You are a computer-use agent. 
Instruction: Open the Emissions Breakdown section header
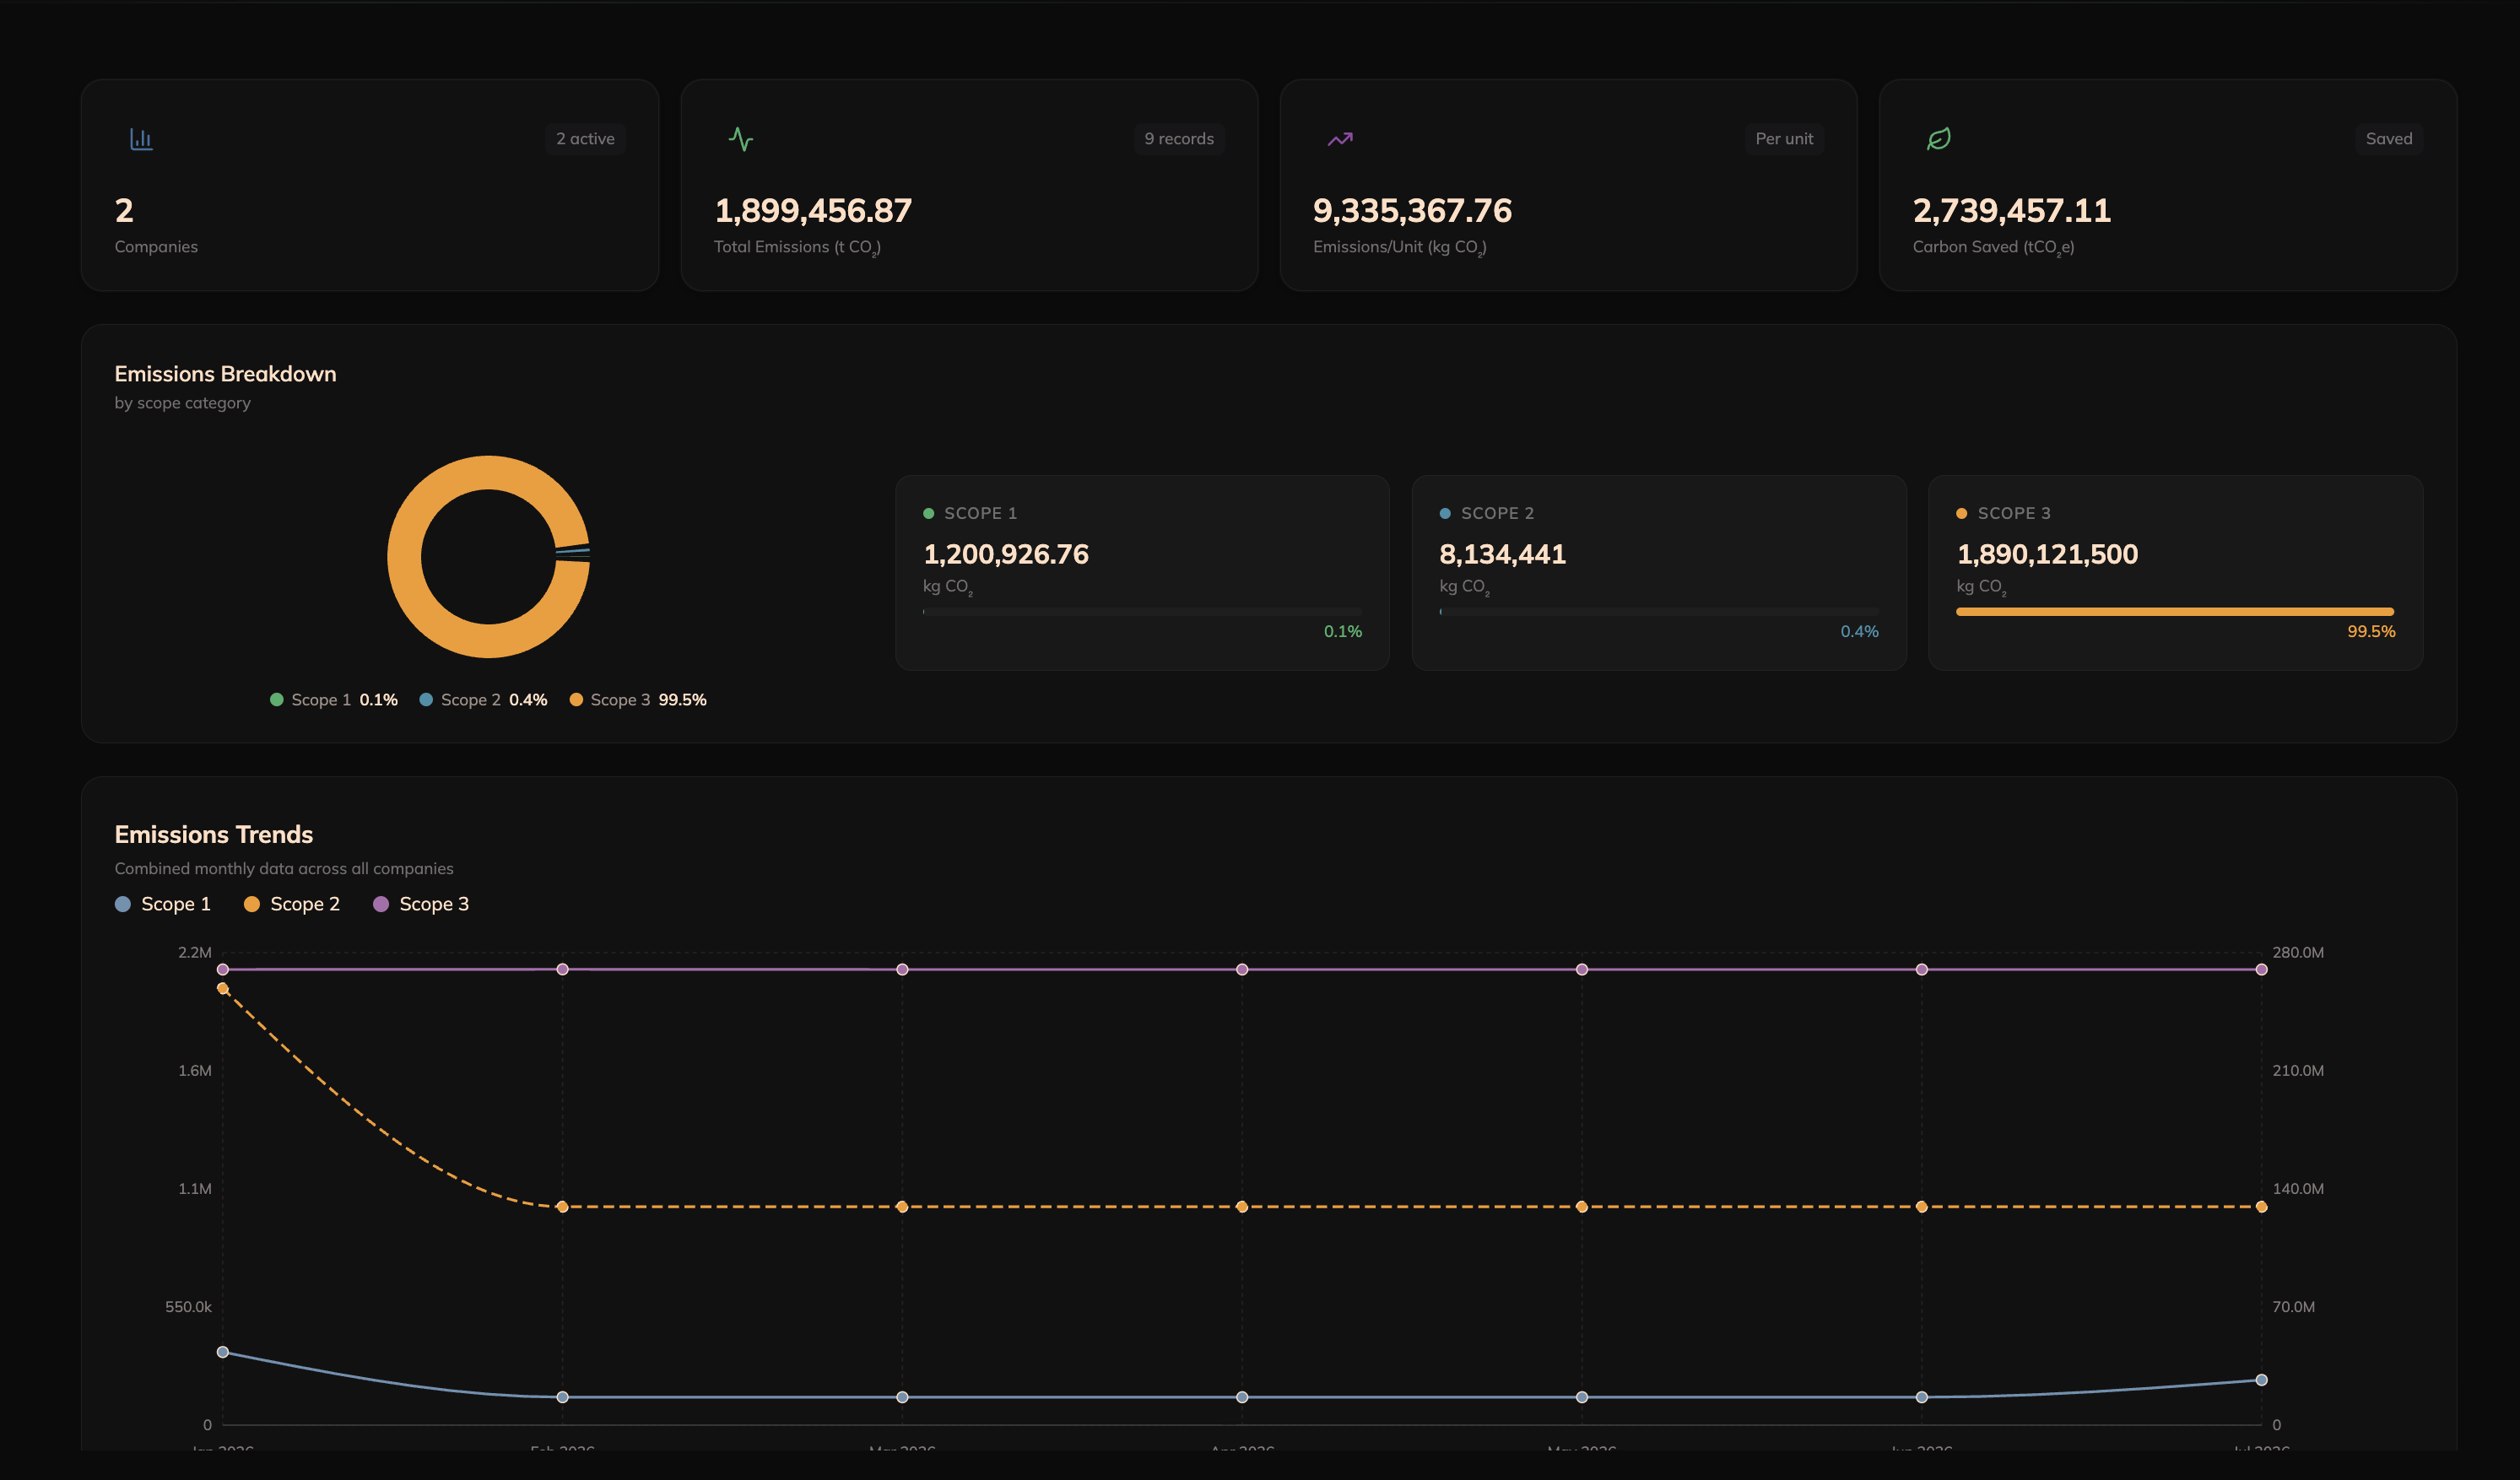(225, 373)
